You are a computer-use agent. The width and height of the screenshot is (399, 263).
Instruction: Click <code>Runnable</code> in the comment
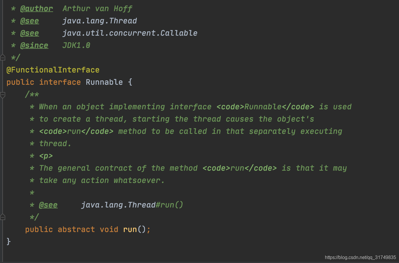(265, 107)
